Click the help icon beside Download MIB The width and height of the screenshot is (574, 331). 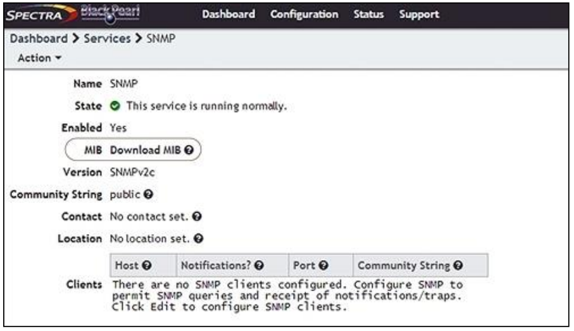[189, 150]
